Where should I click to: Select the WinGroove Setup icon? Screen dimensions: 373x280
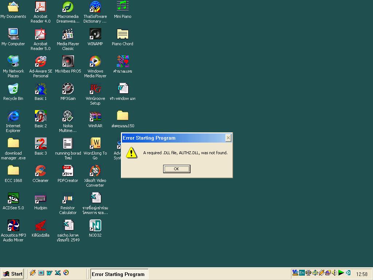pos(95,94)
